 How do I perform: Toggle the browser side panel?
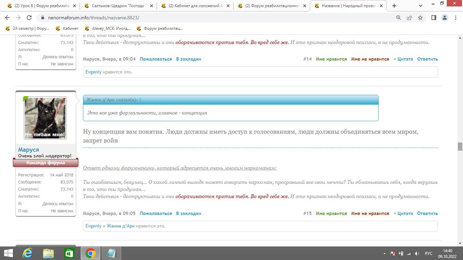434,18
